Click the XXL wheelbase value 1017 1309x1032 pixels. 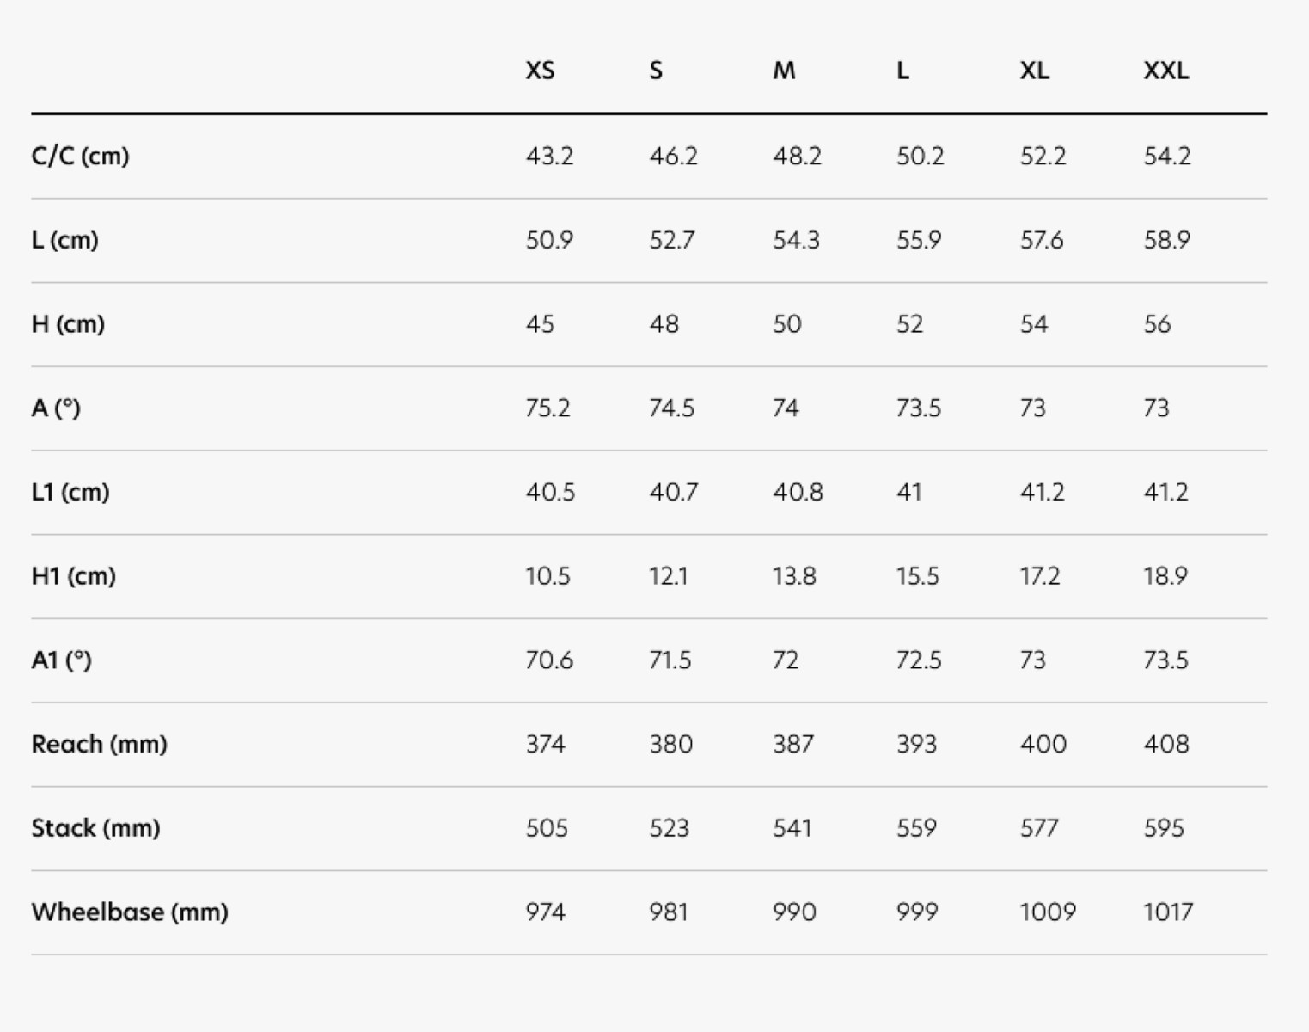1168,912
